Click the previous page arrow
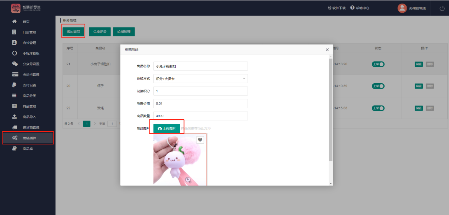Image resolution: width=449 pixels, height=215 pixels. 79,124
